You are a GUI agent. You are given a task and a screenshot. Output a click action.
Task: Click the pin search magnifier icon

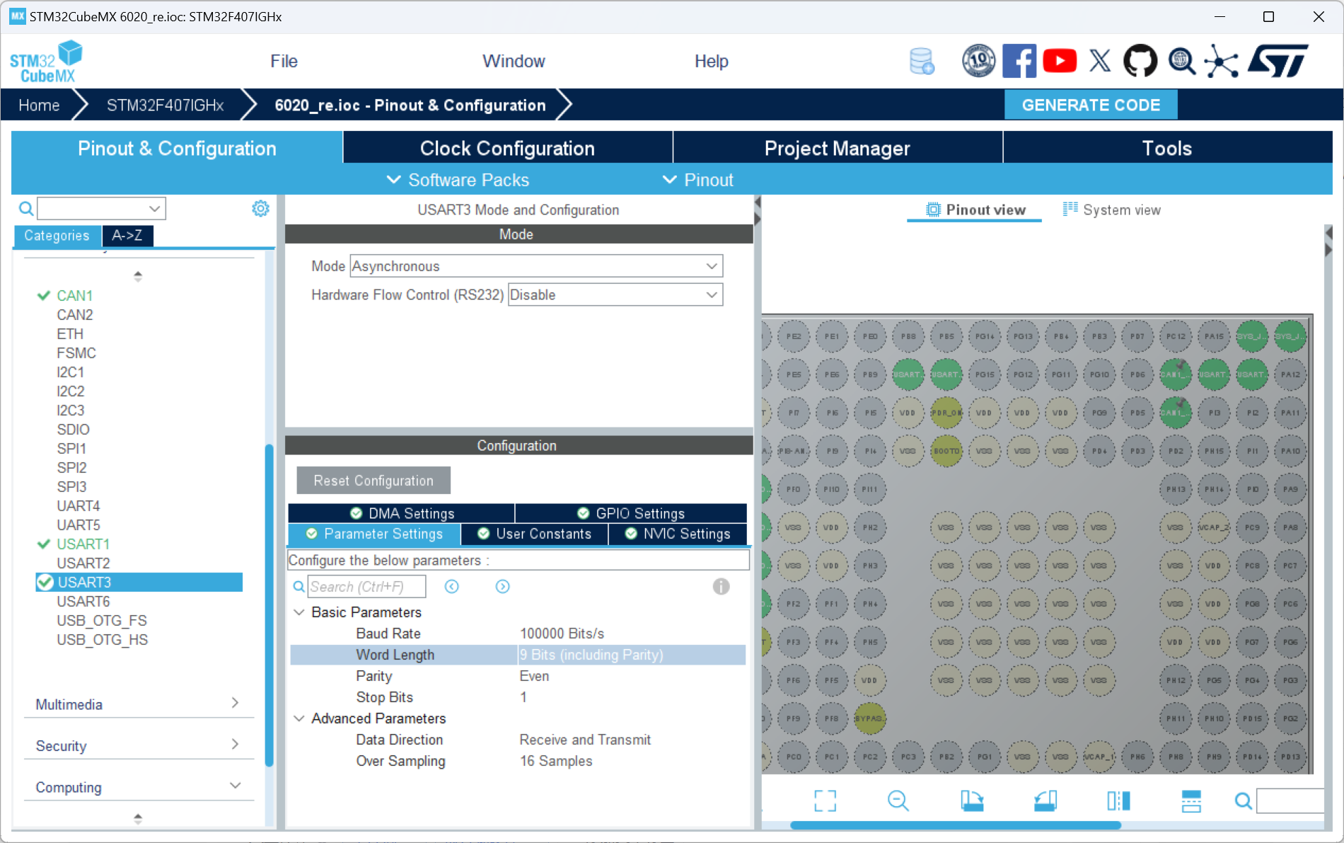(x=1243, y=801)
